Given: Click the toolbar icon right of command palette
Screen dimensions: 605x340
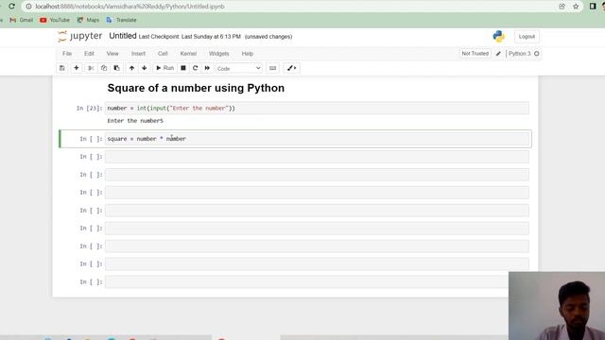Looking at the screenshot, I should tap(292, 68).
